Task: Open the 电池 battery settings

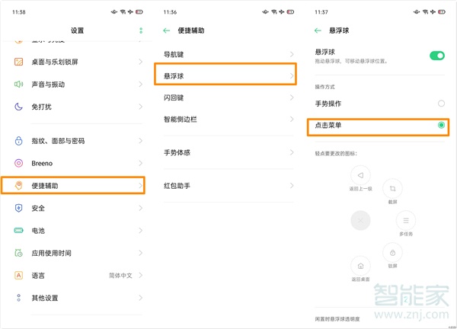Action: (x=76, y=230)
